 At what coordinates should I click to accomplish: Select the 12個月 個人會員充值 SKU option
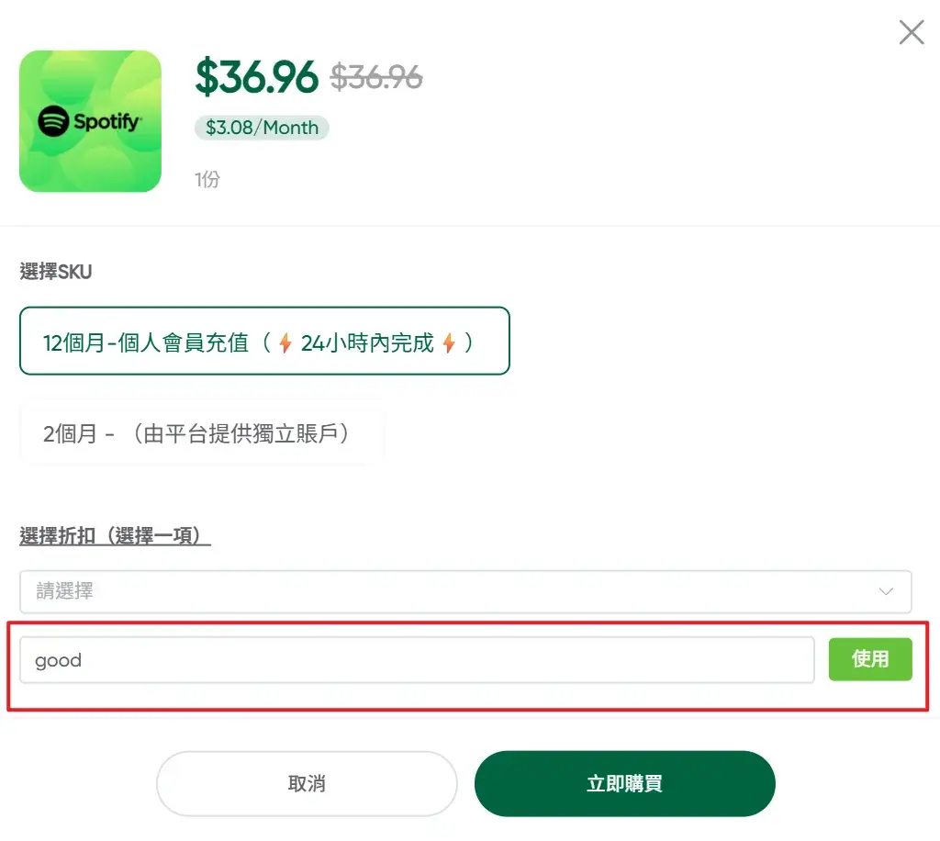(x=264, y=342)
